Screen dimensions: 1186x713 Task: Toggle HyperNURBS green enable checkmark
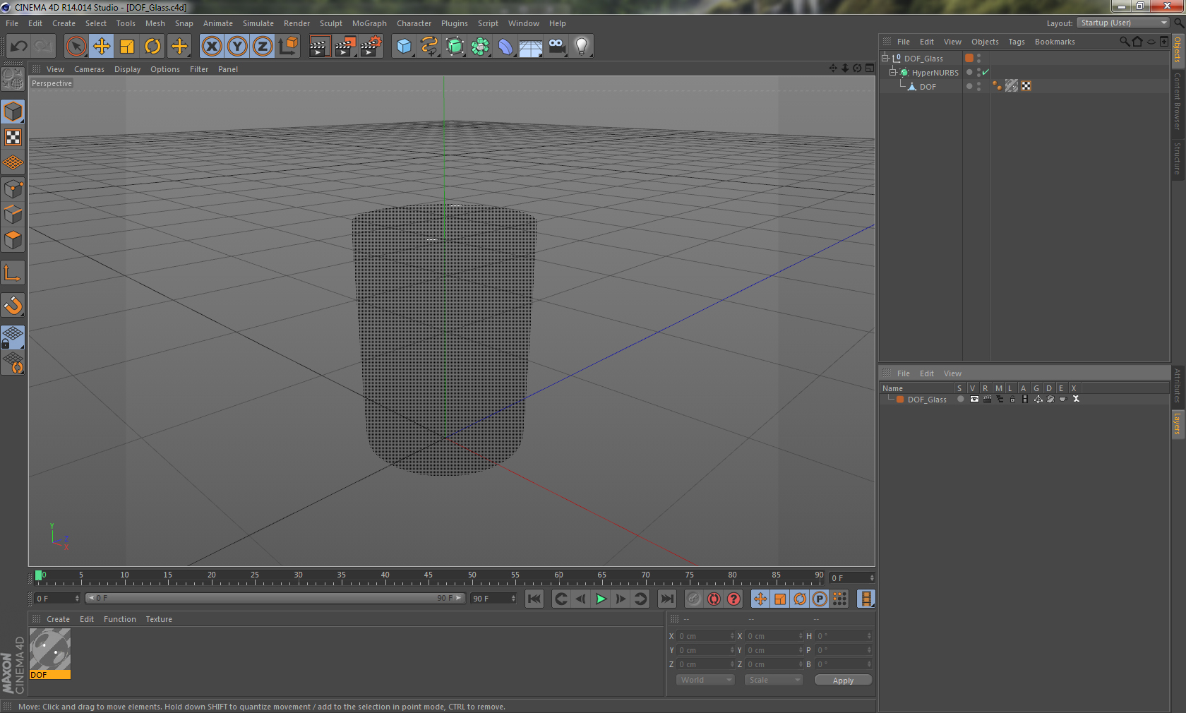[986, 72]
